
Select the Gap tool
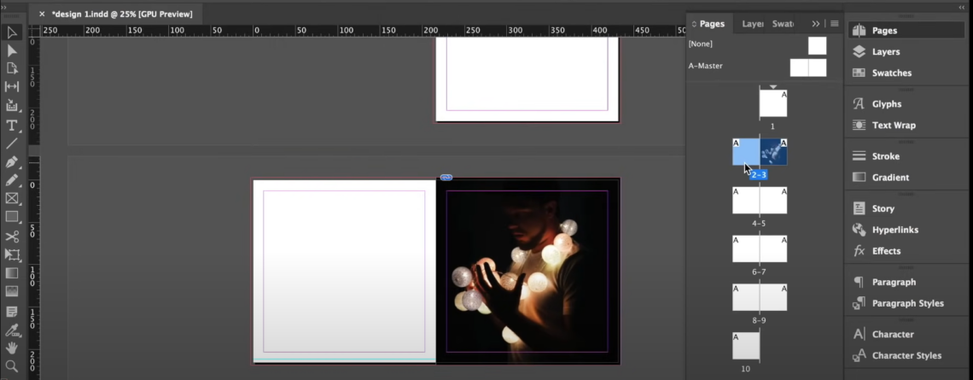[x=12, y=86]
